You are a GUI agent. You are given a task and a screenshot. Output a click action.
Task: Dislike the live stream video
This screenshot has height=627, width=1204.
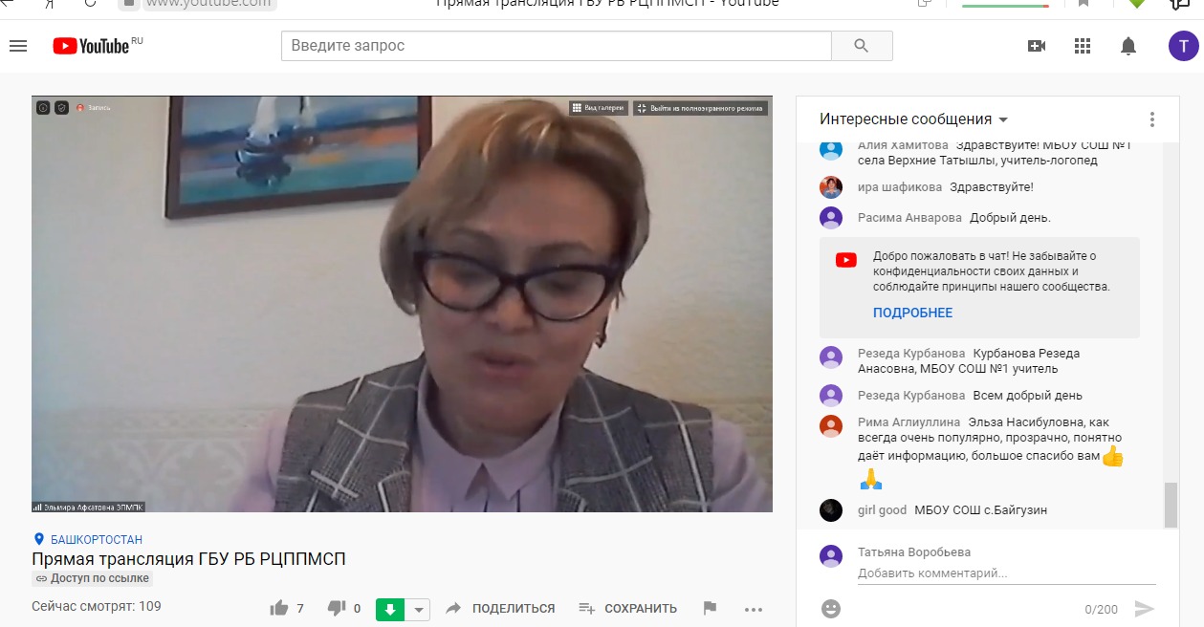coord(336,608)
